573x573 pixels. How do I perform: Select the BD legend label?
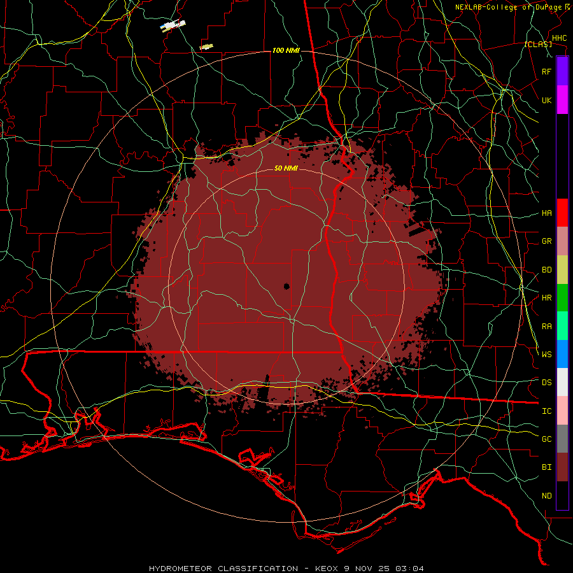(546, 270)
